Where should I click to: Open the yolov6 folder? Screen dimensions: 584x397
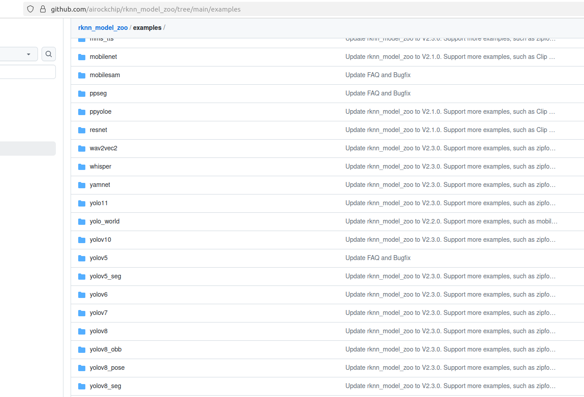[99, 294]
